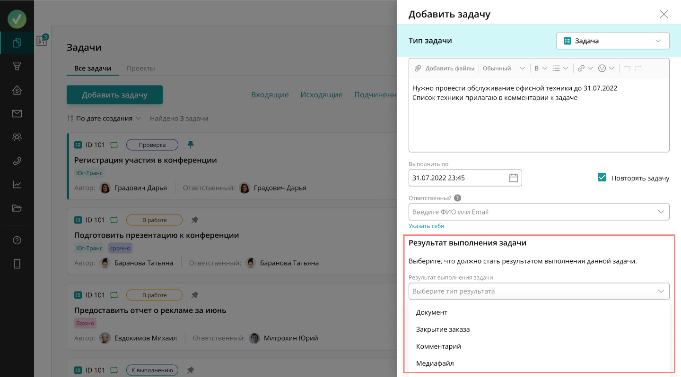
Task: Click repeat icon on presentation task
Action: click(x=114, y=220)
